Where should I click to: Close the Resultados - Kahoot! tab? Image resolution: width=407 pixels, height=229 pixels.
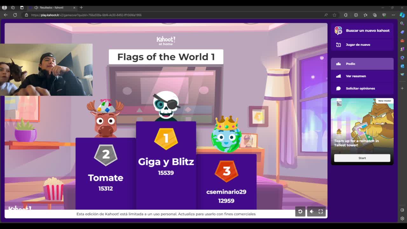point(74,7)
